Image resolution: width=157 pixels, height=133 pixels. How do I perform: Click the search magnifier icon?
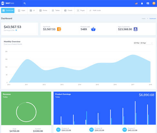click(25, 3)
